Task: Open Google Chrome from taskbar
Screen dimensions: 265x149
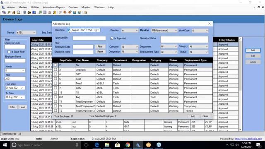Action: click(128, 145)
